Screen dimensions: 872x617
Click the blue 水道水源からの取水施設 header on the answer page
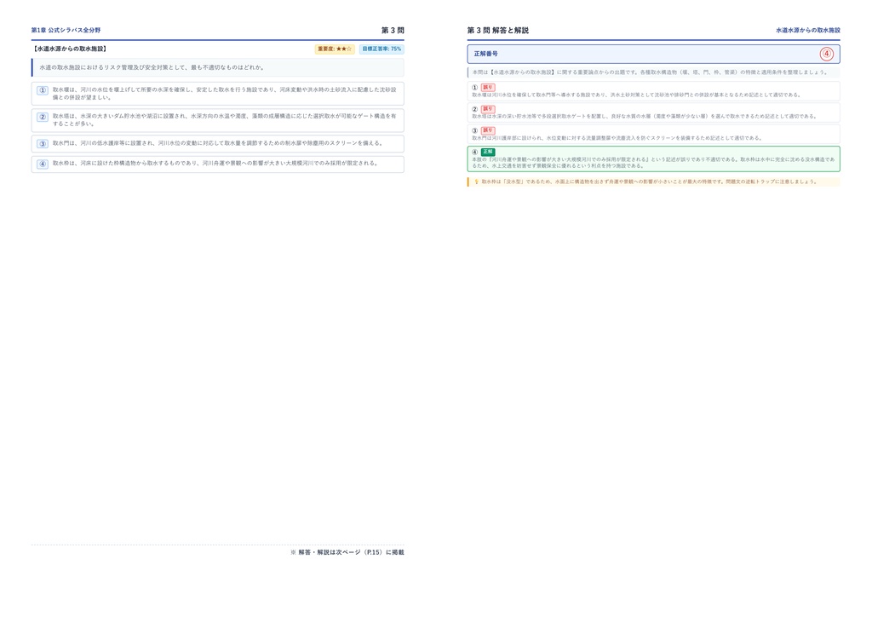(x=808, y=30)
